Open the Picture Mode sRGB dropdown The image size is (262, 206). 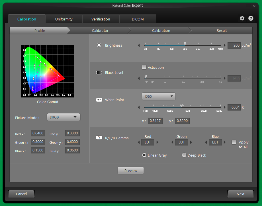coord(64,117)
